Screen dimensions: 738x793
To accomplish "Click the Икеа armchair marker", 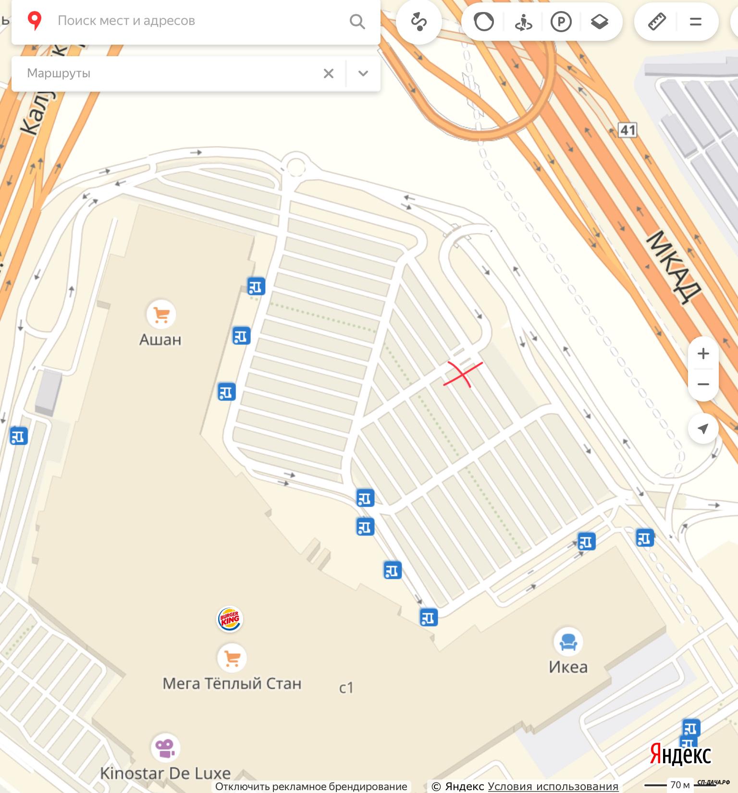I will point(568,642).
